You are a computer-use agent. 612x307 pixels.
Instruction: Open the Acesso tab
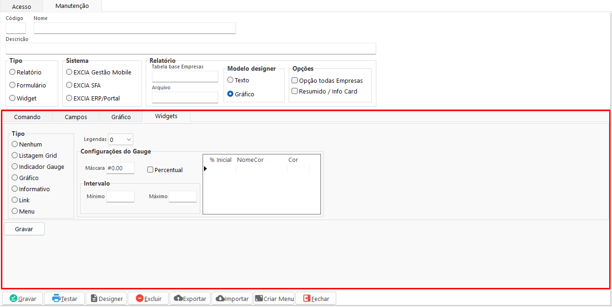(21, 7)
